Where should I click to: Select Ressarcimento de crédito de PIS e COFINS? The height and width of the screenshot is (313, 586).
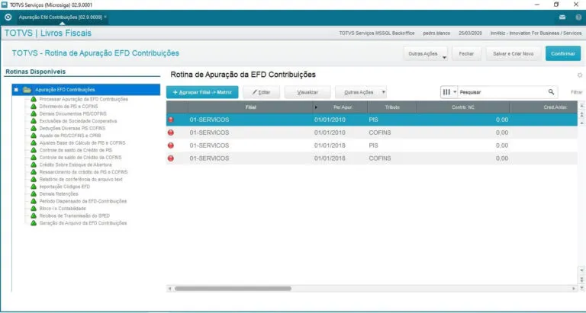coord(83,172)
